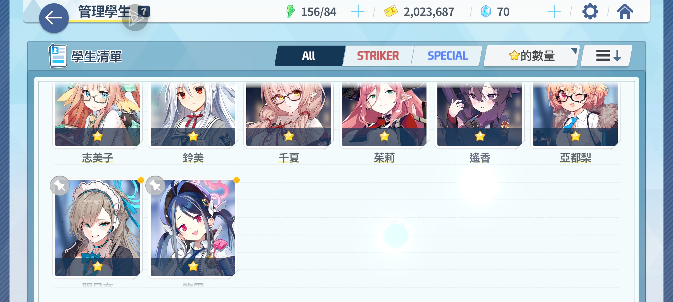Image resolution: width=673 pixels, height=302 pixels.
Task: Tap the green energy lightning icon
Action: [290, 12]
